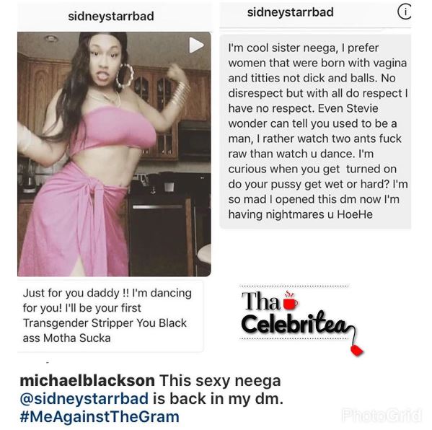Screen dimensions: 432x430
Task: Play the video in the DM
Action: click(x=196, y=45)
